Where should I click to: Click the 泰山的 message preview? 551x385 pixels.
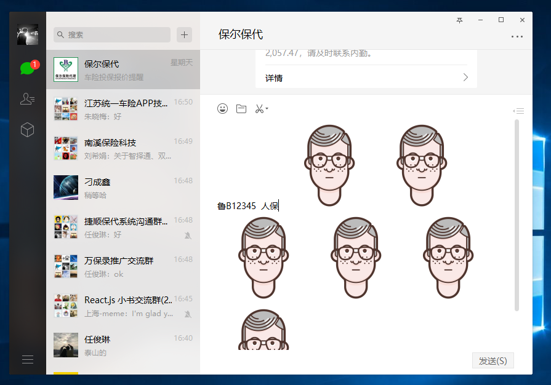click(x=95, y=353)
